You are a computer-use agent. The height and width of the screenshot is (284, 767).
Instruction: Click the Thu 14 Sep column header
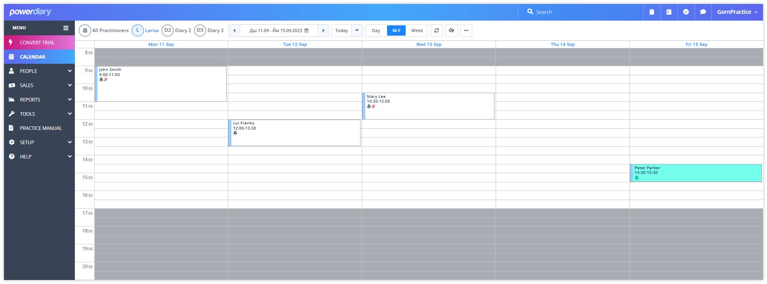pos(563,44)
